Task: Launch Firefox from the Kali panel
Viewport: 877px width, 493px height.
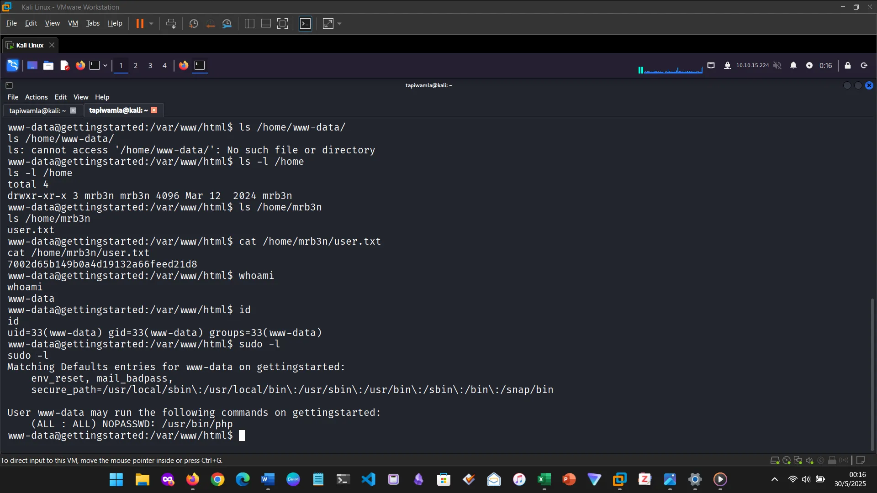Action: [x=80, y=65]
